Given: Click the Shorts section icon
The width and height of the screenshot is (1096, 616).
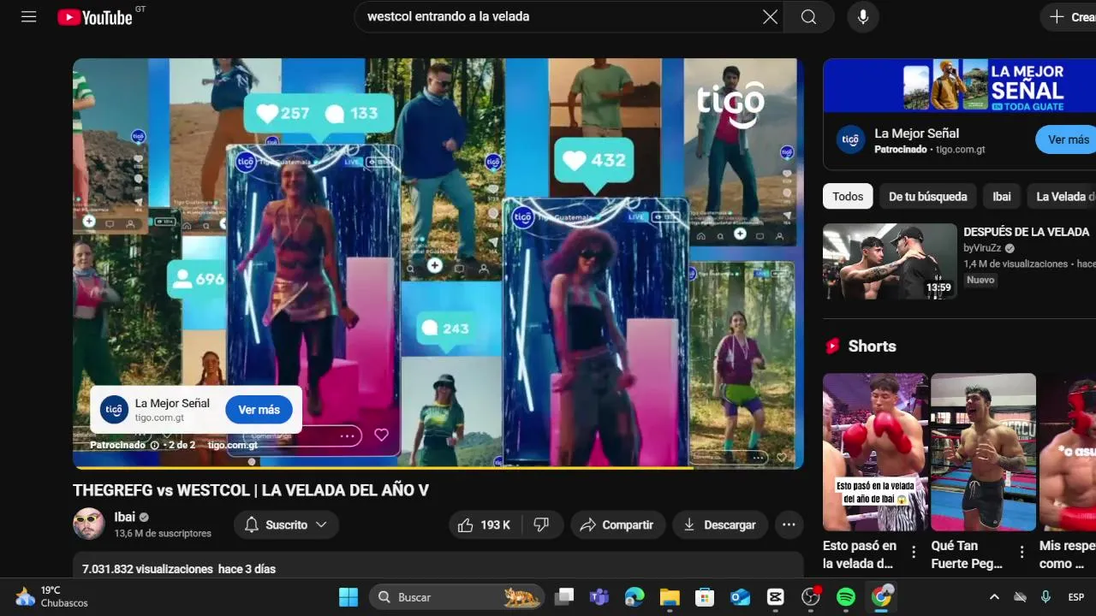Looking at the screenshot, I should click(832, 346).
